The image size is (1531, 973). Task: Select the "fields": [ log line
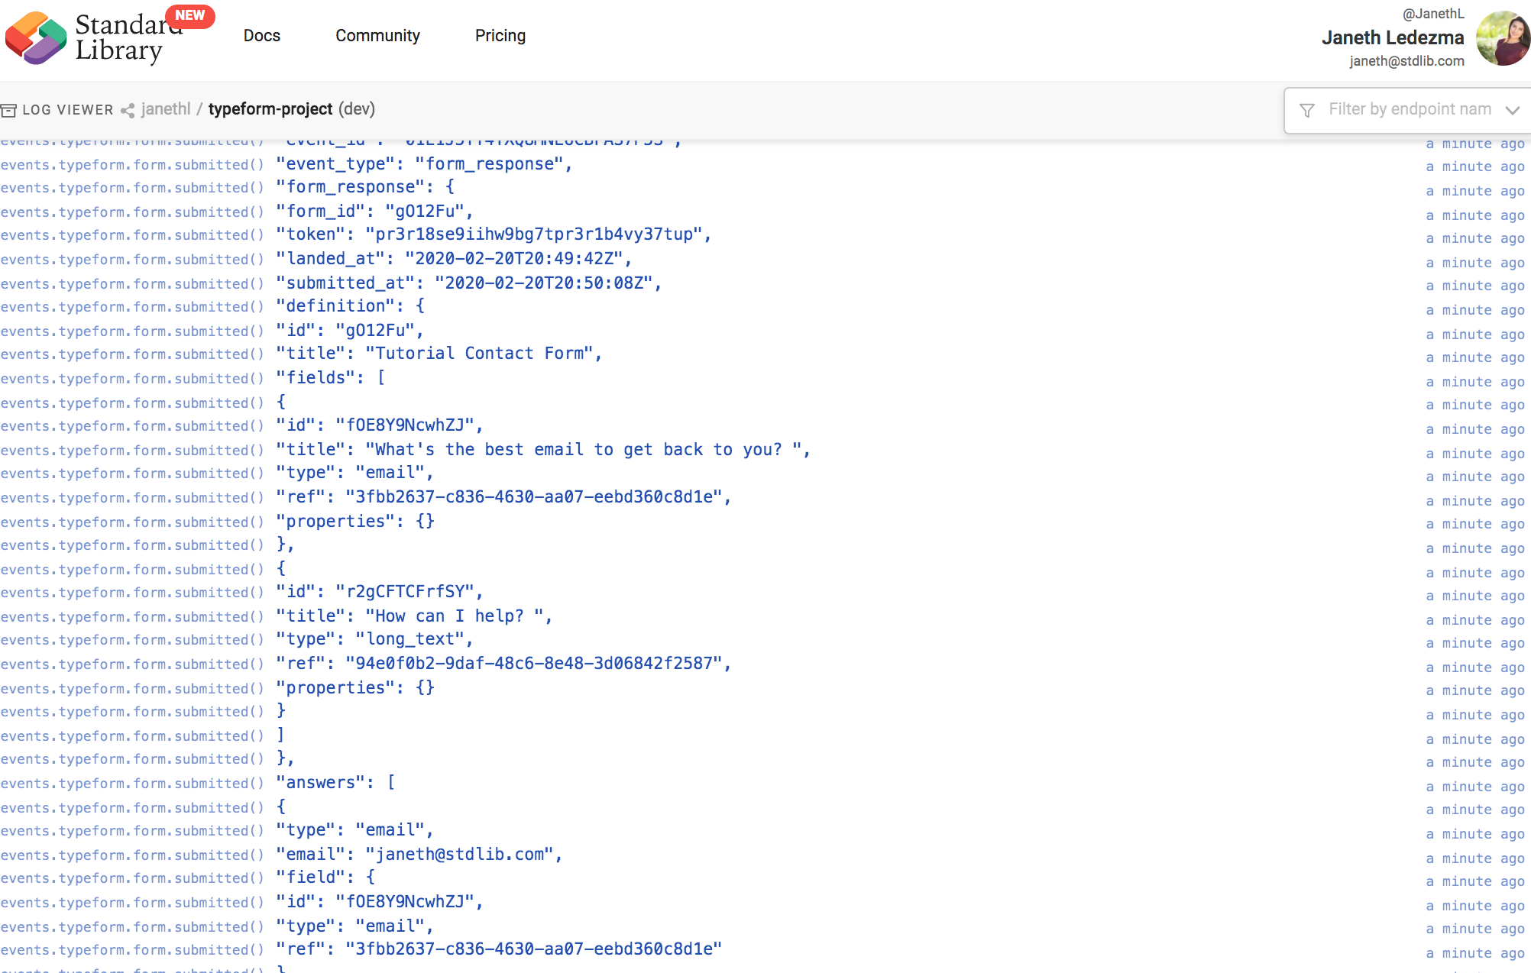point(331,378)
